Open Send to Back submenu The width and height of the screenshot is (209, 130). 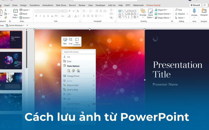click(79, 90)
